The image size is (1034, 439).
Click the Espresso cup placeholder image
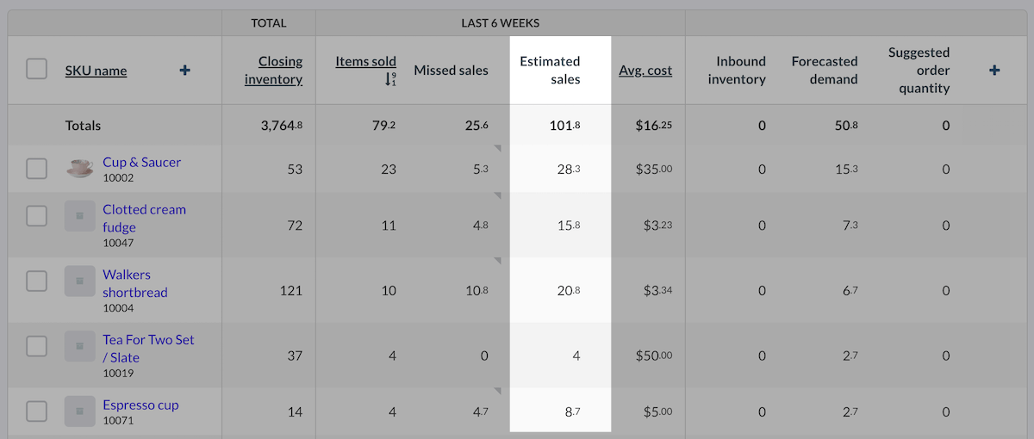pos(79,411)
